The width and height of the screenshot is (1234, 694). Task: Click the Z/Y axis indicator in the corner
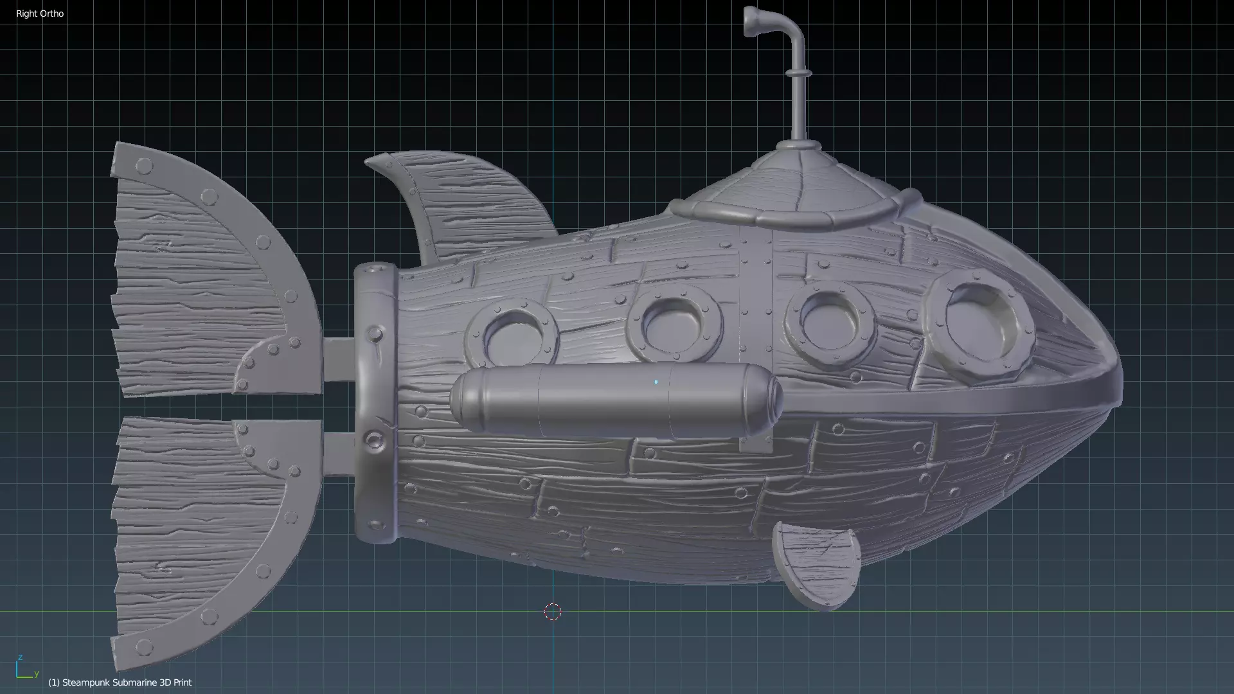[27, 667]
